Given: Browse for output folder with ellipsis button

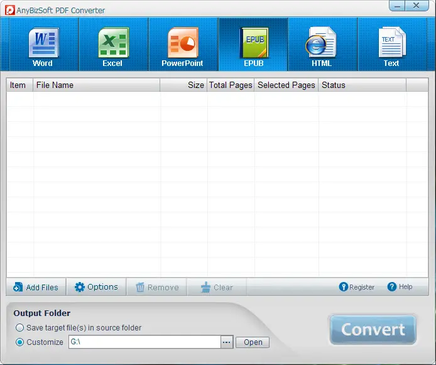Looking at the screenshot, I should tap(227, 342).
